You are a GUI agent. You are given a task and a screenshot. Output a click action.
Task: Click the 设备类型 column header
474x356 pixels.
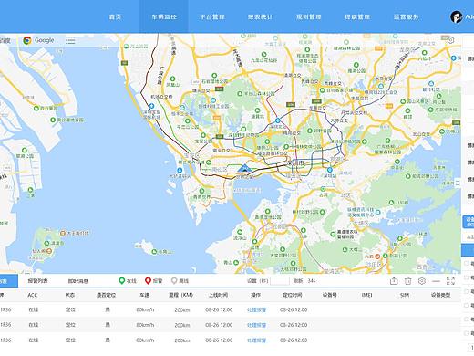pyautogui.click(x=440, y=295)
